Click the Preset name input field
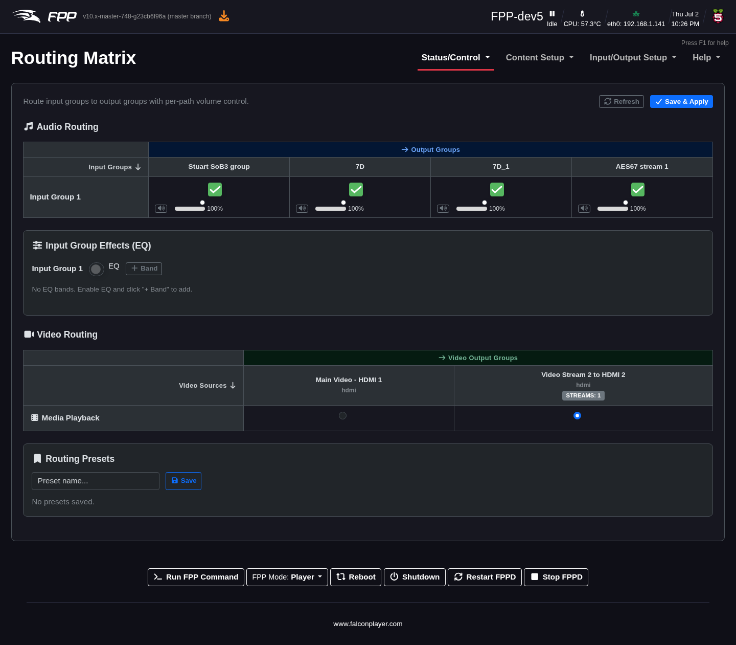Viewport: 736px width, 645px height. coord(96,481)
